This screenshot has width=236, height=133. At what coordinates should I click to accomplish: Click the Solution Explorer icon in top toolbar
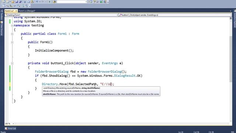pos(91,1)
